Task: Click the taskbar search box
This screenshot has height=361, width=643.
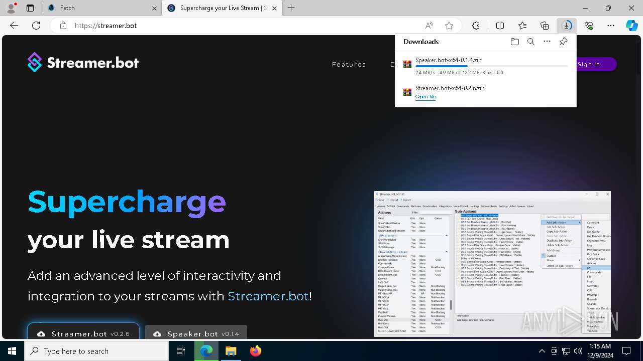Action: coord(96,351)
